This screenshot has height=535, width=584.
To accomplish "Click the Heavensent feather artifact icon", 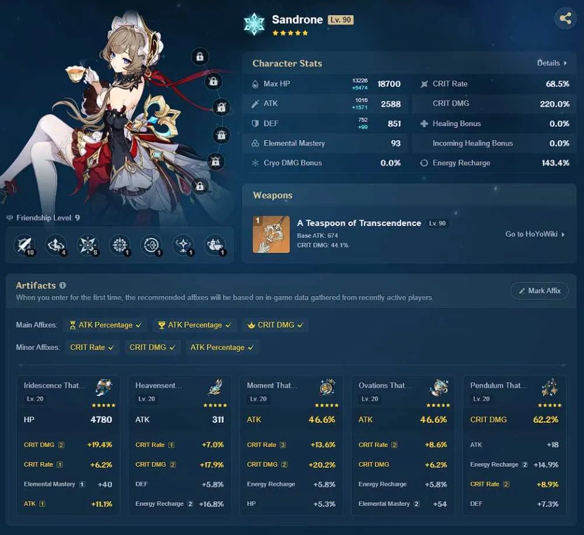I will (215, 387).
